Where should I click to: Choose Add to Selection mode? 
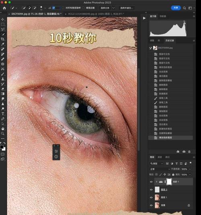(29, 8)
